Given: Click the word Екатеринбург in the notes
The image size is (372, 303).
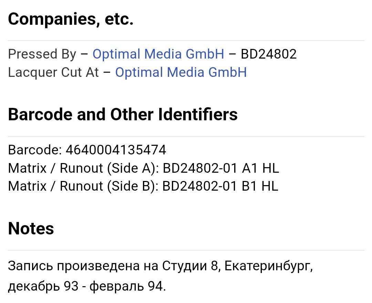Looking at the screenshot, I should 269,266.
